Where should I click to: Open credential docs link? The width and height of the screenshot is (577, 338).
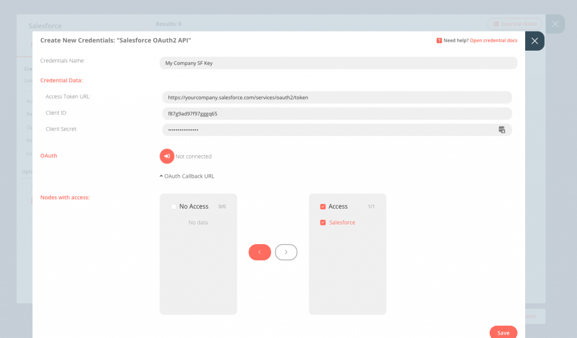click(x=493, y=40)
